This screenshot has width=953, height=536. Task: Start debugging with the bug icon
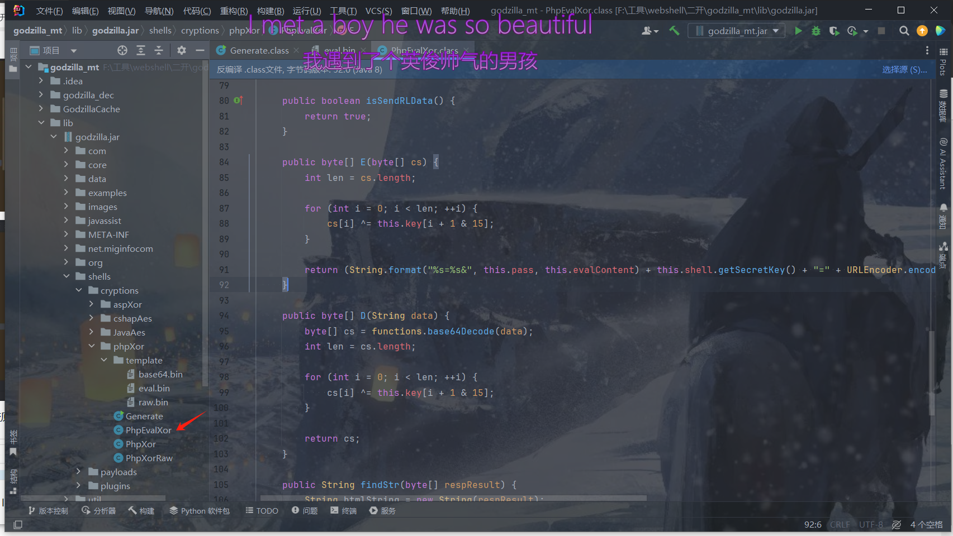tap(816, 31)
